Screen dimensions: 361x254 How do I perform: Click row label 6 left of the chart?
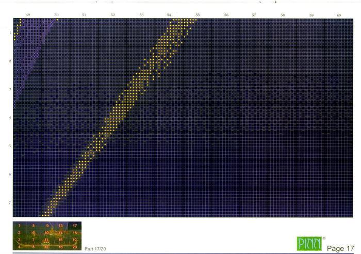tap(10, 174)
